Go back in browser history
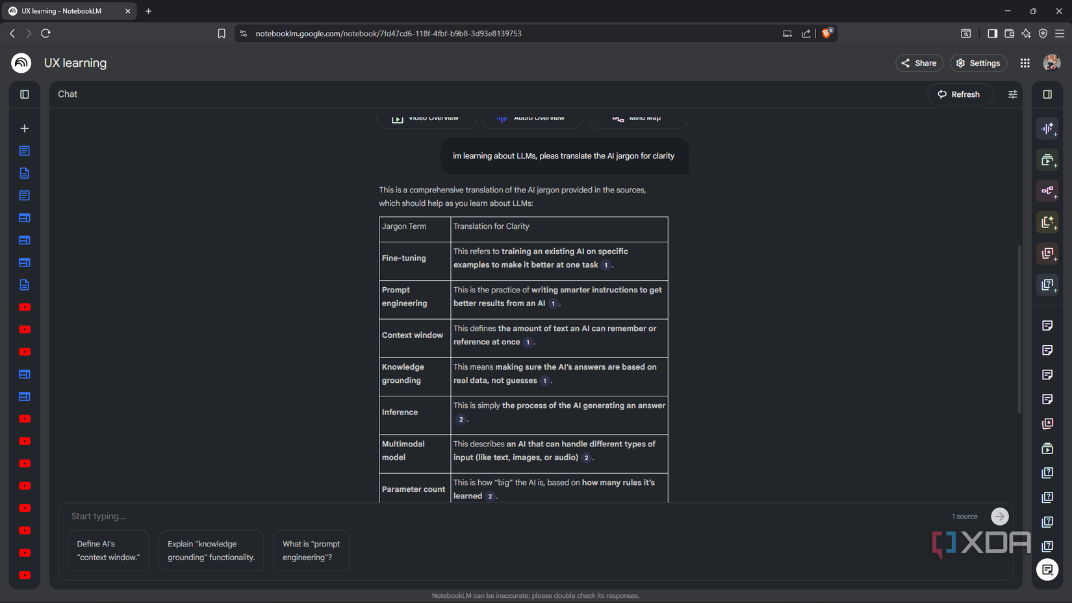Image resolution: width=1072 pixels, height=603 pixels. pyautogui.click(x=12, y=33)
